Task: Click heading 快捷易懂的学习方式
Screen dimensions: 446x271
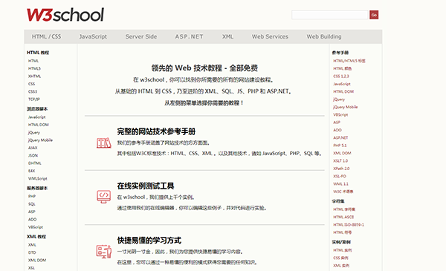Action: click(x=149, y=241)
